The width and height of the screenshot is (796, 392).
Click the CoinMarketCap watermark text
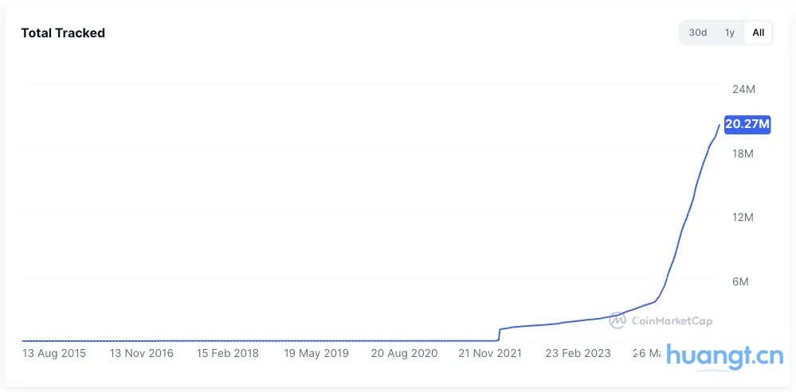pyautogui.click(x=672, y=321)
